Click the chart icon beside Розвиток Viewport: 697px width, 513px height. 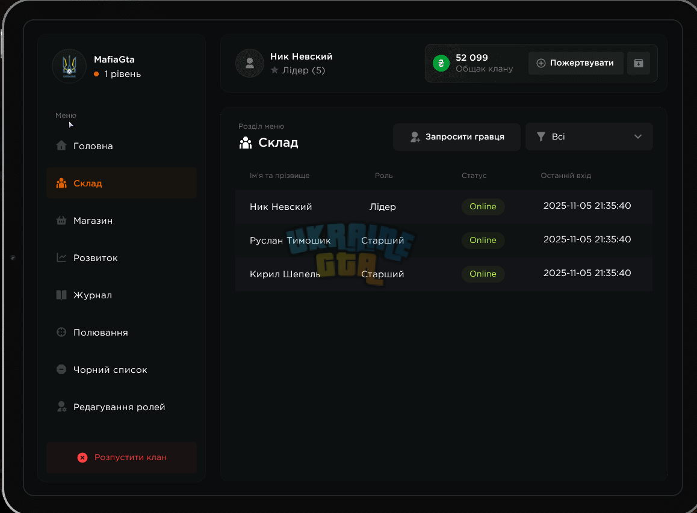pyautogui.click(x=61, y=257)
